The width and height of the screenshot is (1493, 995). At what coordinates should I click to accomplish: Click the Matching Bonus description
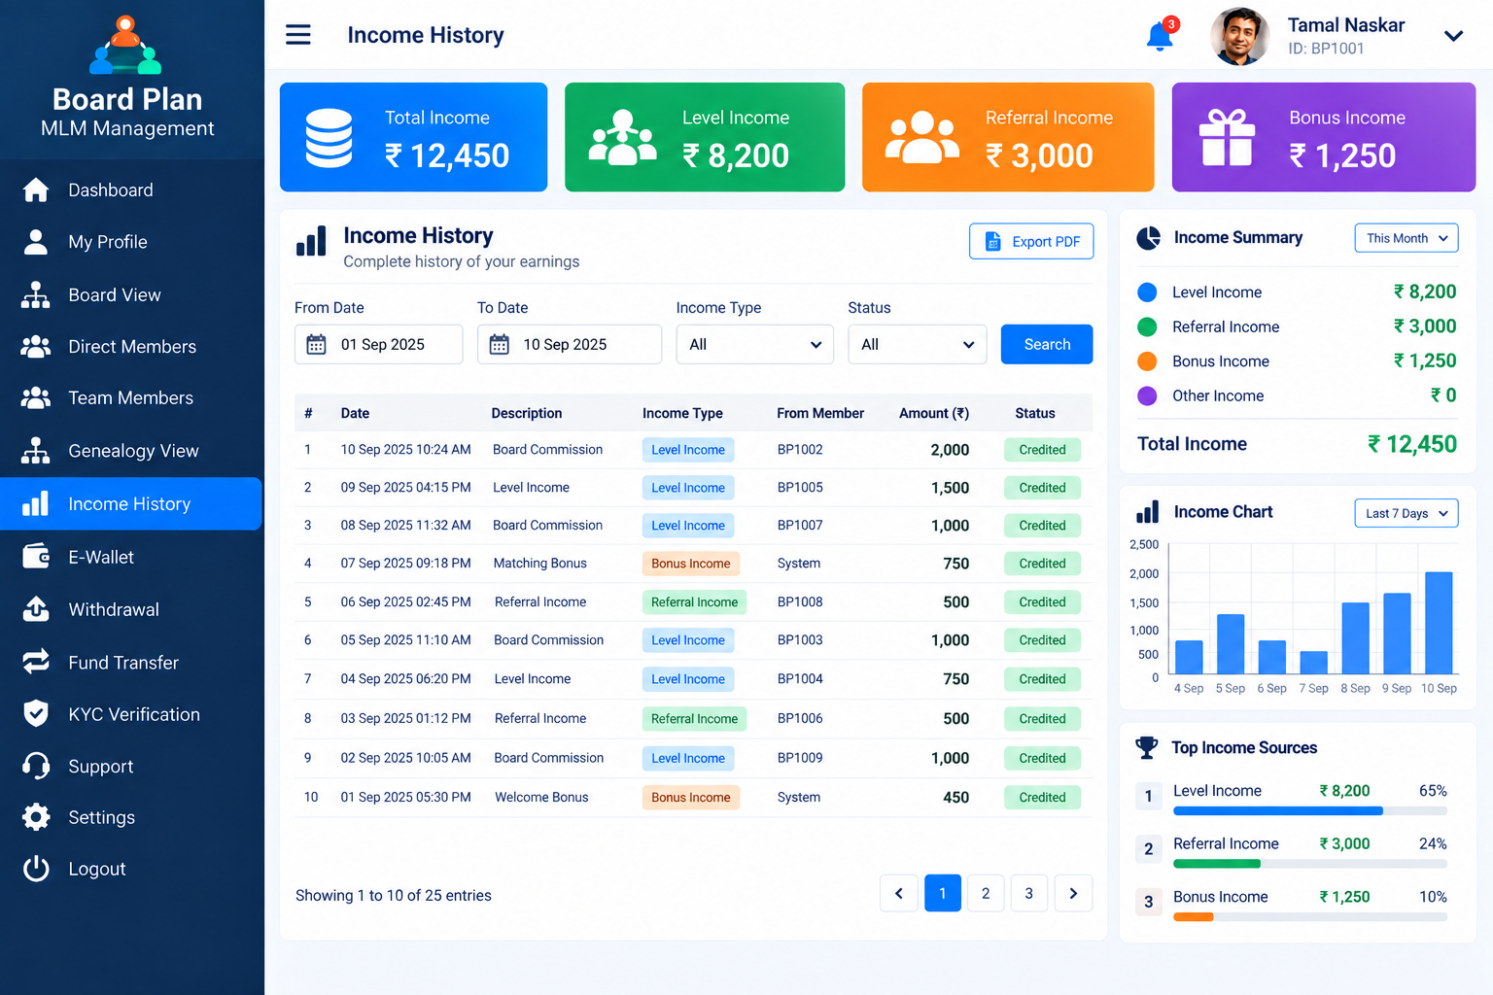[x=539, y=564]
